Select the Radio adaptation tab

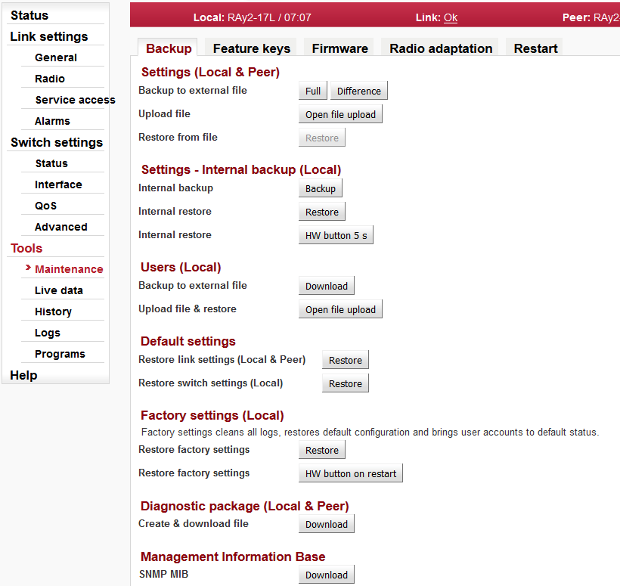coord(441,48)
